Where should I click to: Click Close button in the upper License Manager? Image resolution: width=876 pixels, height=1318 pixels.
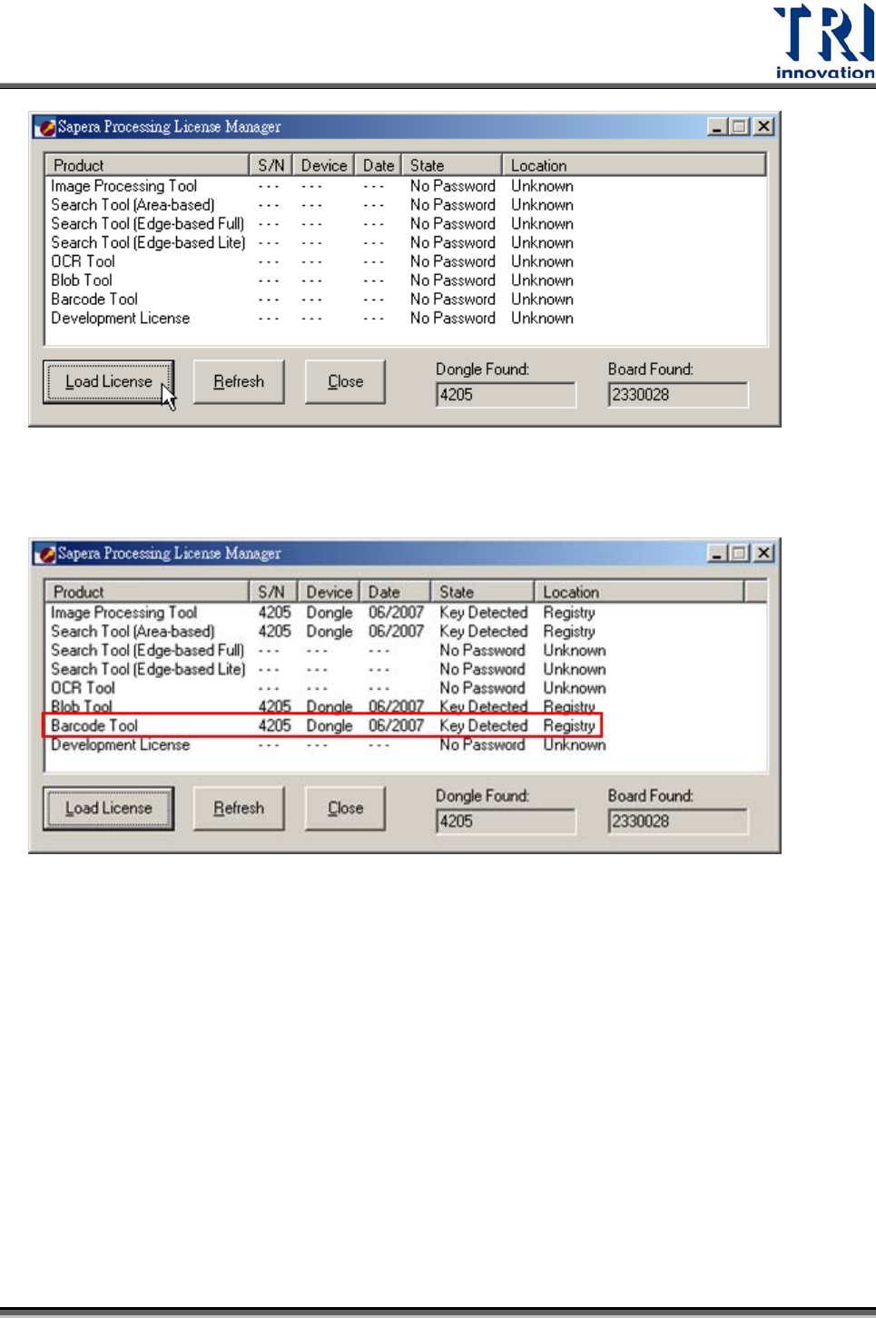click(x=345, y=382)
